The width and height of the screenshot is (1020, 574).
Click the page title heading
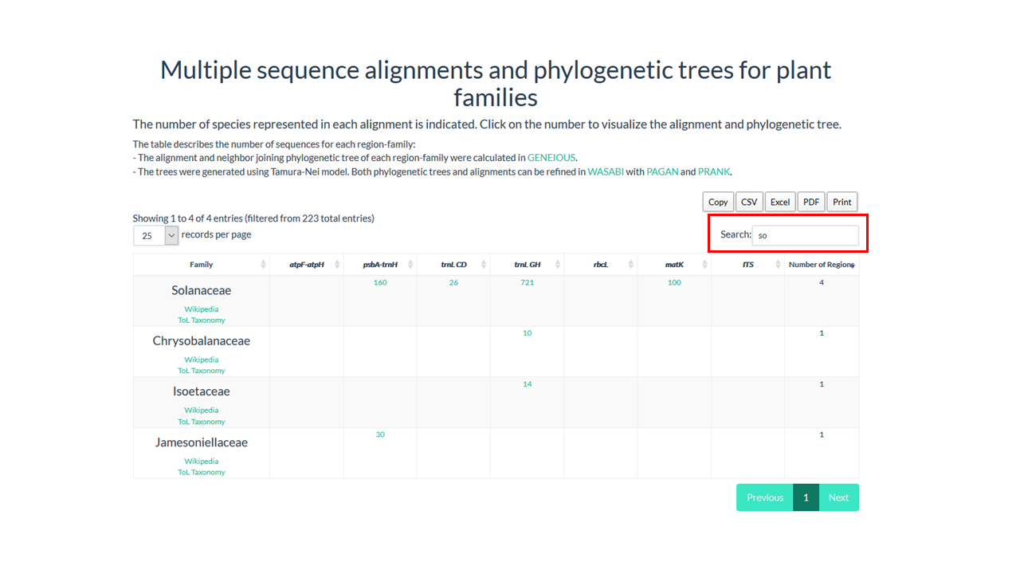pyautogui.click(x=496, y=83)
